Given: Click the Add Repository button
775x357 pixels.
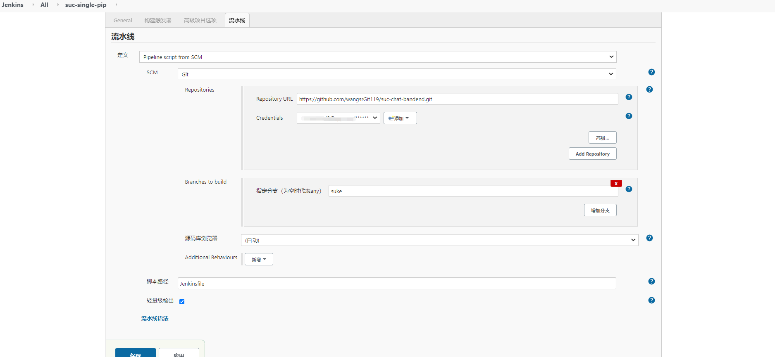Looking at the screenshot, I should (592, 154).
